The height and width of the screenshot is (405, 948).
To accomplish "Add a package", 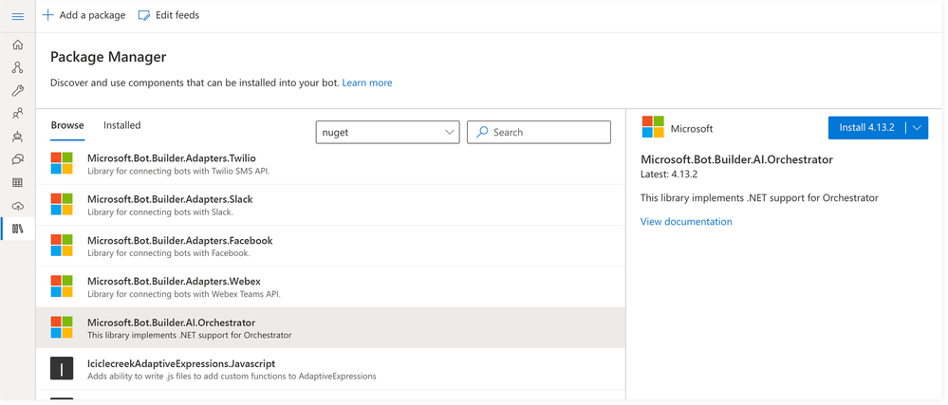I will tap(84, 15).
